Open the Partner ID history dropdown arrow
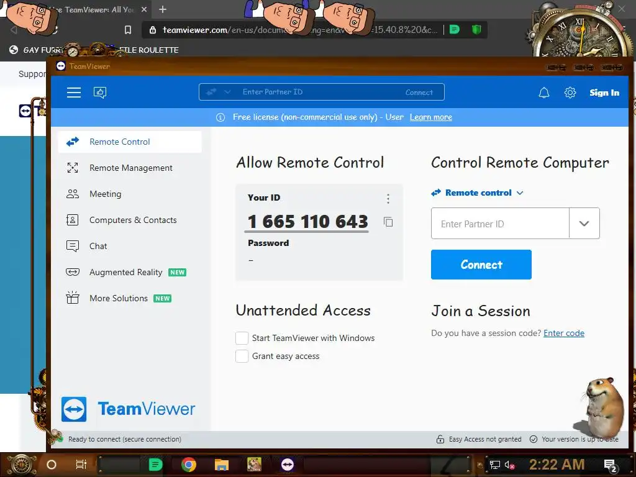Viewport: 636px width, 477px height. tap(584, 224)
